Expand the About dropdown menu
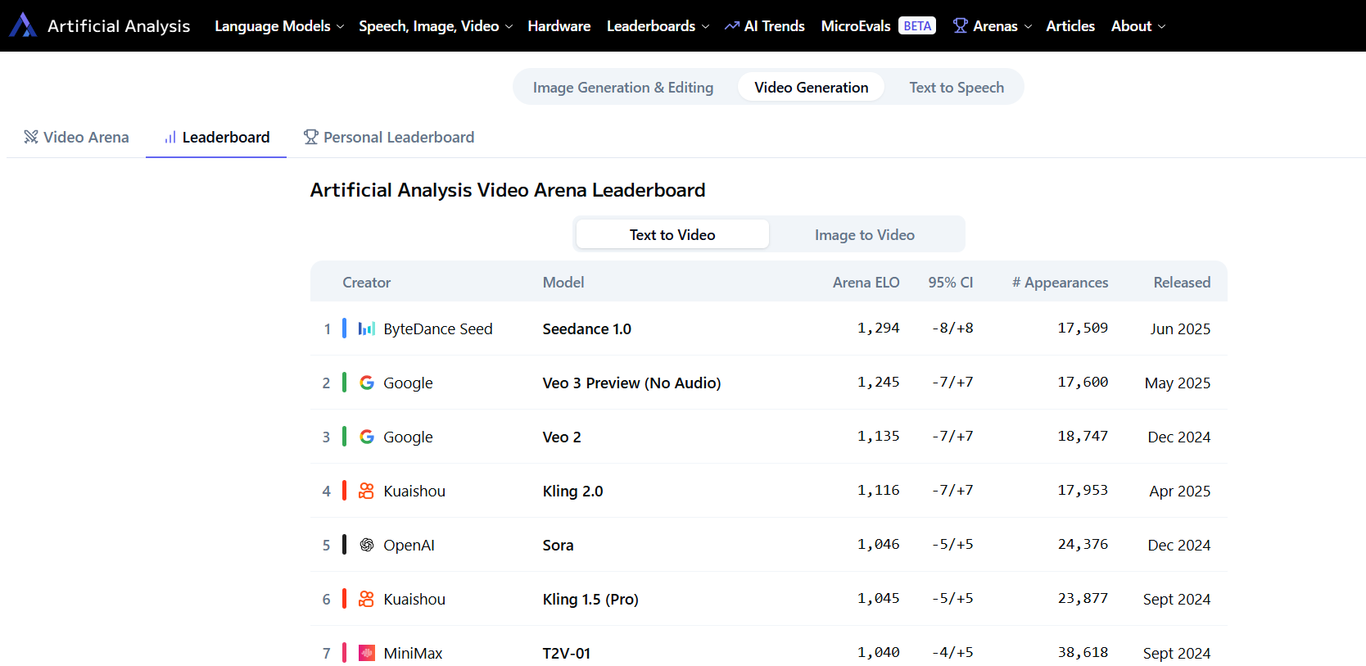This screenshot has width=1366, height=666. tap(1138, 26)
